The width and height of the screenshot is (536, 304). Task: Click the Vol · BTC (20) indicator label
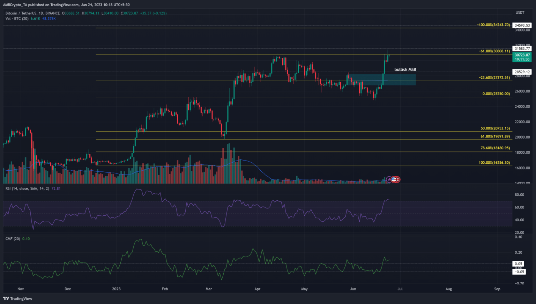(x=17, y=18)
